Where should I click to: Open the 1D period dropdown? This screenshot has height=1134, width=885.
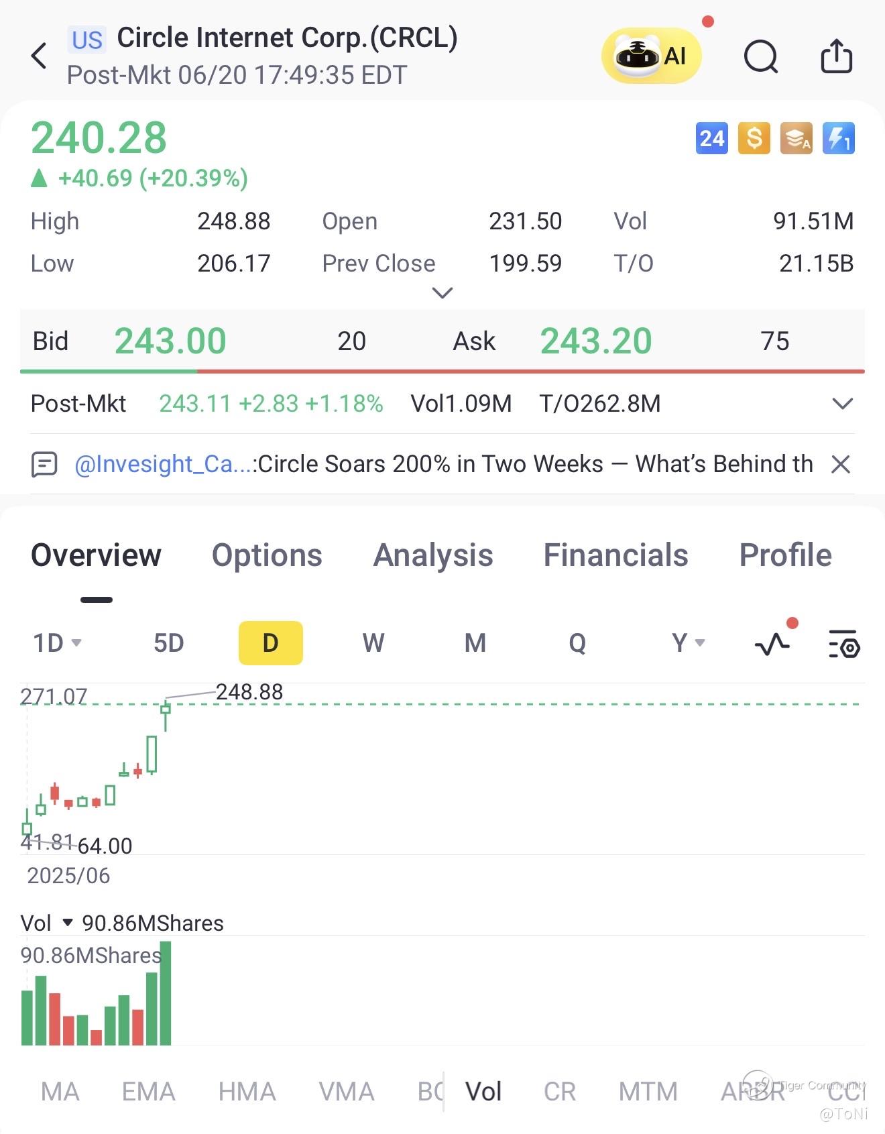(57, 643)
